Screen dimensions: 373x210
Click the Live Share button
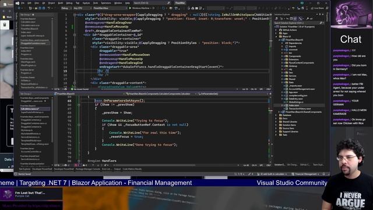click(317, 8)
